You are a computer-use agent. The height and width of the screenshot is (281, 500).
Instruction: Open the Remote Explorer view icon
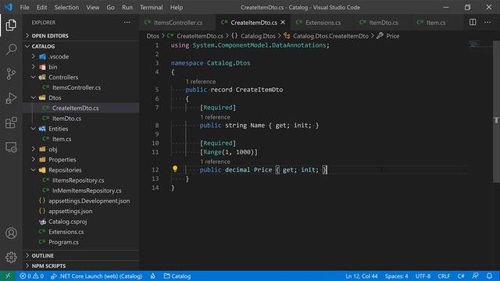[11, 148]
